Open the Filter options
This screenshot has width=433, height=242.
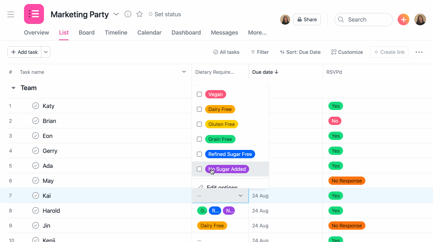pos(259,52)
